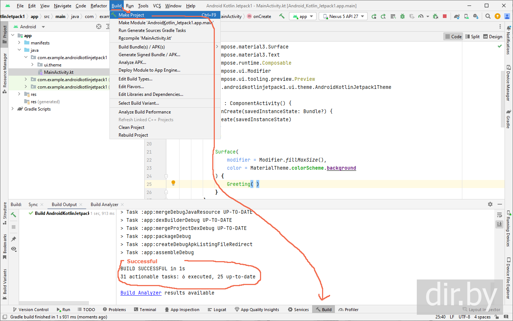Select MainActivity.kt in the project tree
The height and width of the screenshot is (321, 513).
point(59,72)
